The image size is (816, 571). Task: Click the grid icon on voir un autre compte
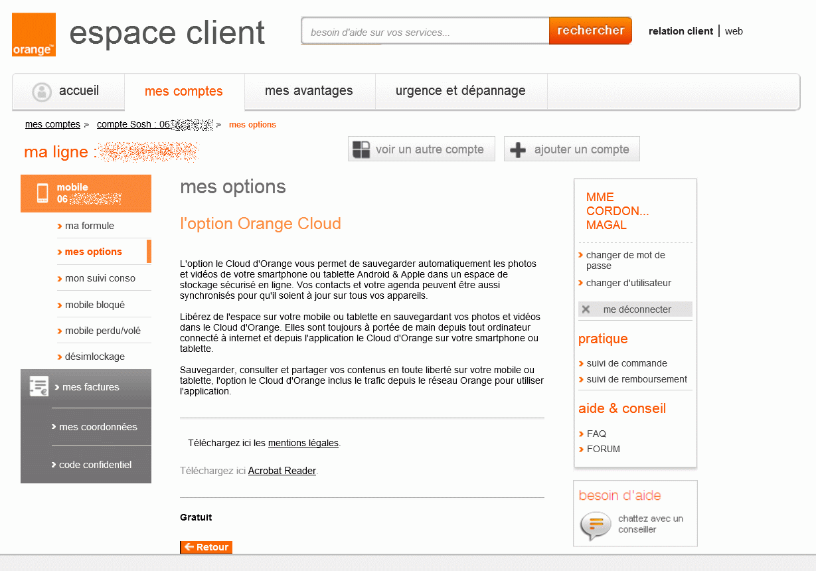click(x=361, y=149)
